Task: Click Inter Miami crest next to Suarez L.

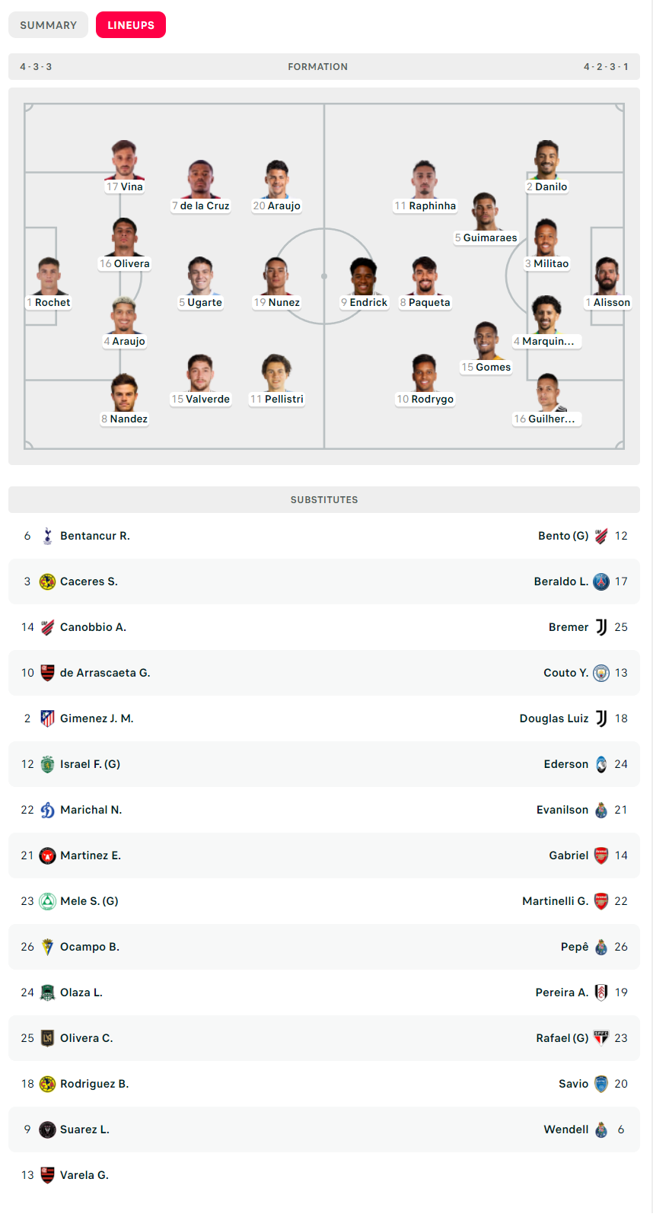Action: [47, 1129]
